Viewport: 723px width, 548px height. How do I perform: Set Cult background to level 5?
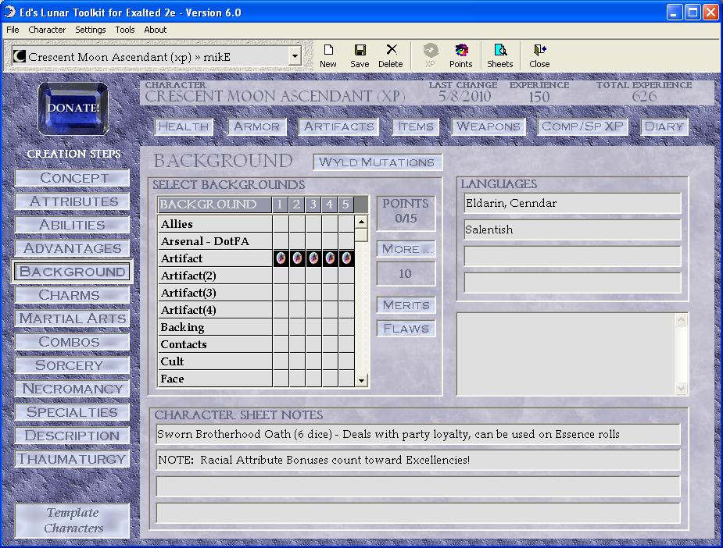(345, 361)
